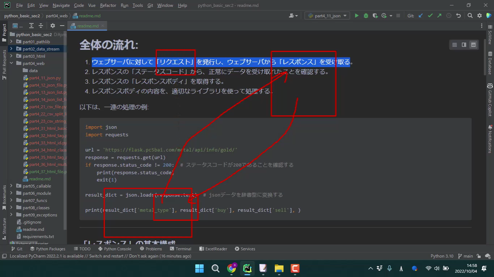This screenshot has width=494, height=277.
Task: Expand the part01_pathlib folder
Action: click(x=11, y=42)
